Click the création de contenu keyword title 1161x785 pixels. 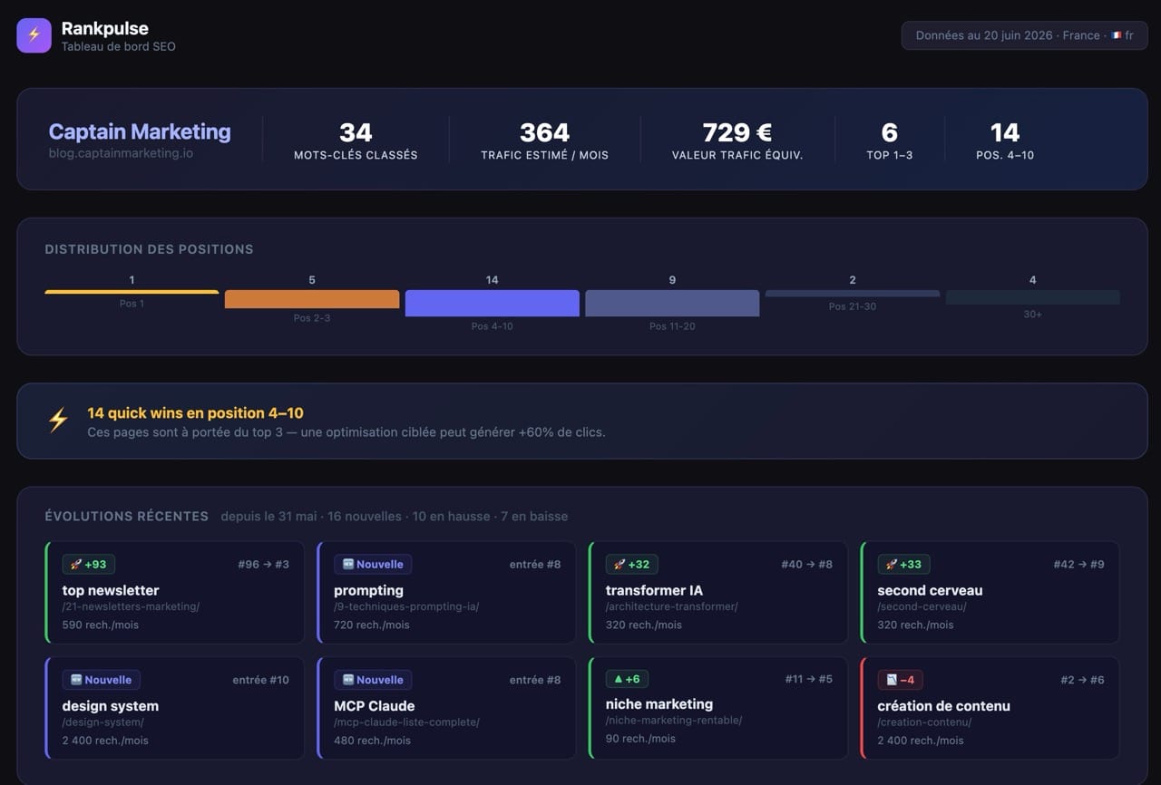click(x=943, y=706)
